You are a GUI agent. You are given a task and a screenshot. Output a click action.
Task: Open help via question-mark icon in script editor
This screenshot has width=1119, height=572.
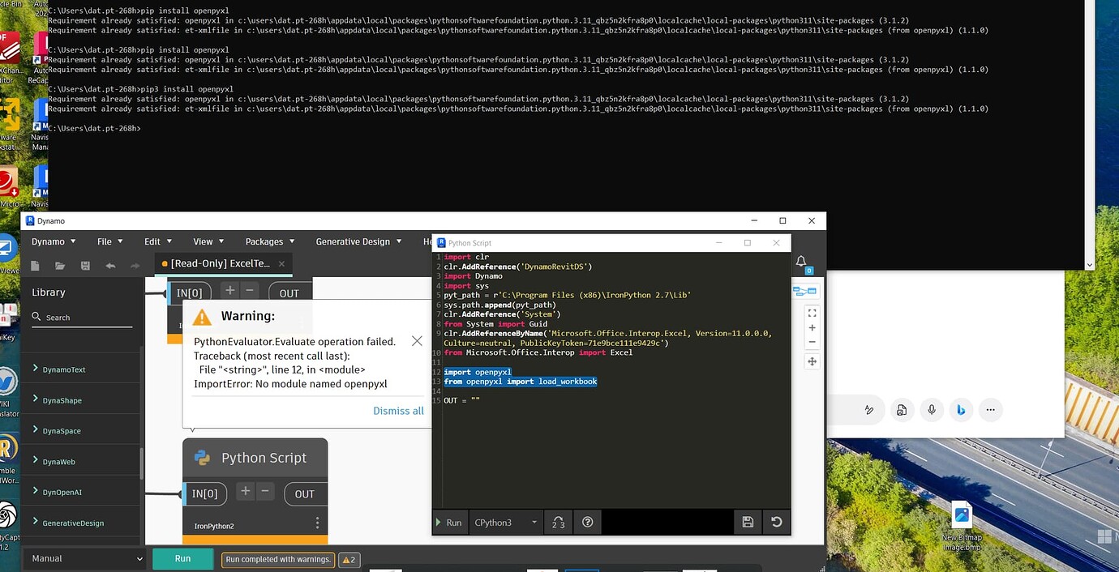point(587,522)
